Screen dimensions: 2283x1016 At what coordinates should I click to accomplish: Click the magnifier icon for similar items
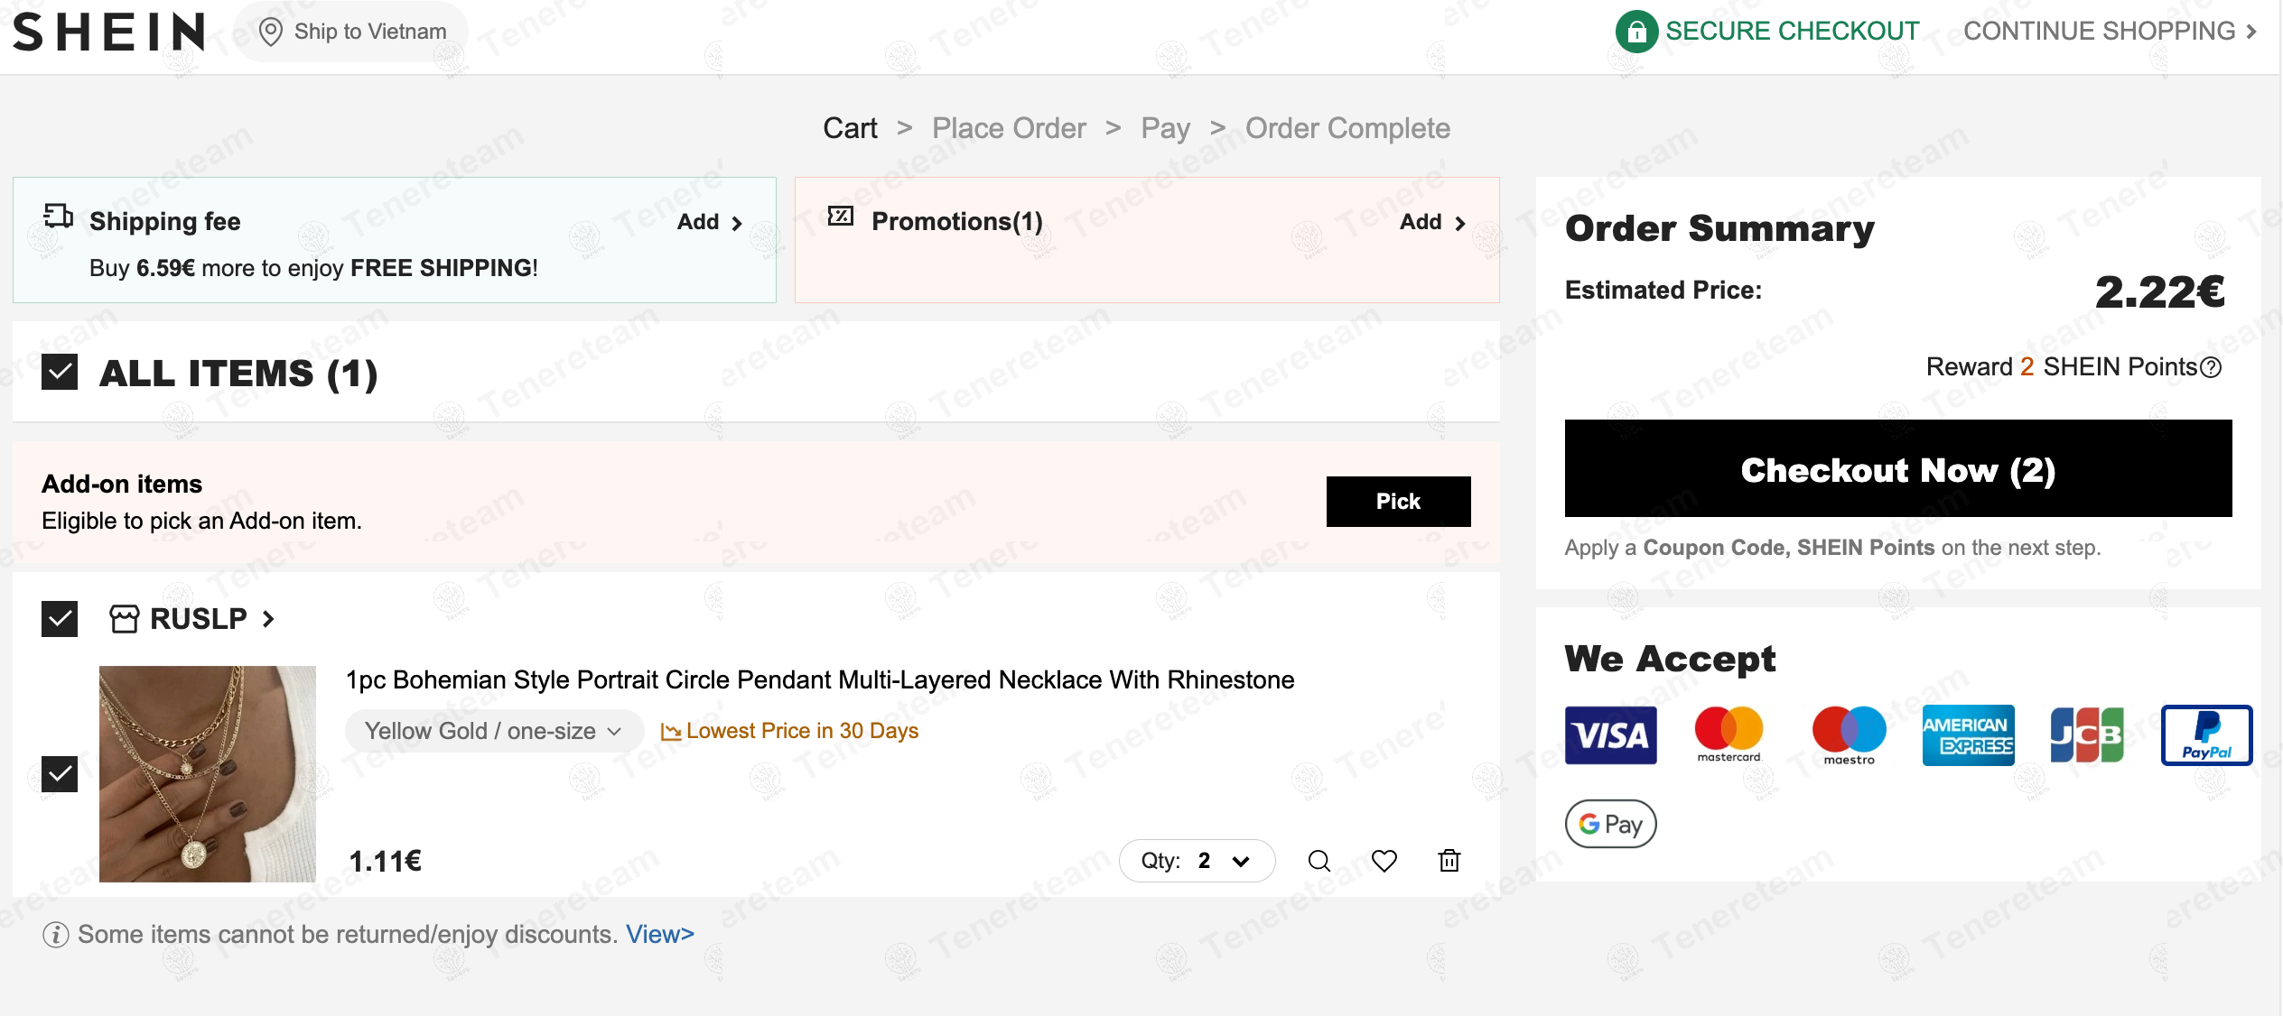click(x=1319, y=861)
